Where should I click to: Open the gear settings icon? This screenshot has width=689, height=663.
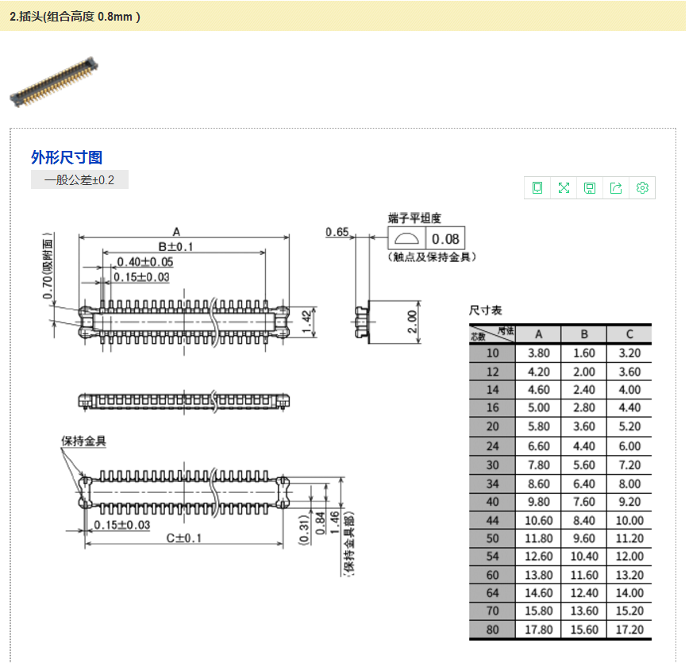[643, 188]
